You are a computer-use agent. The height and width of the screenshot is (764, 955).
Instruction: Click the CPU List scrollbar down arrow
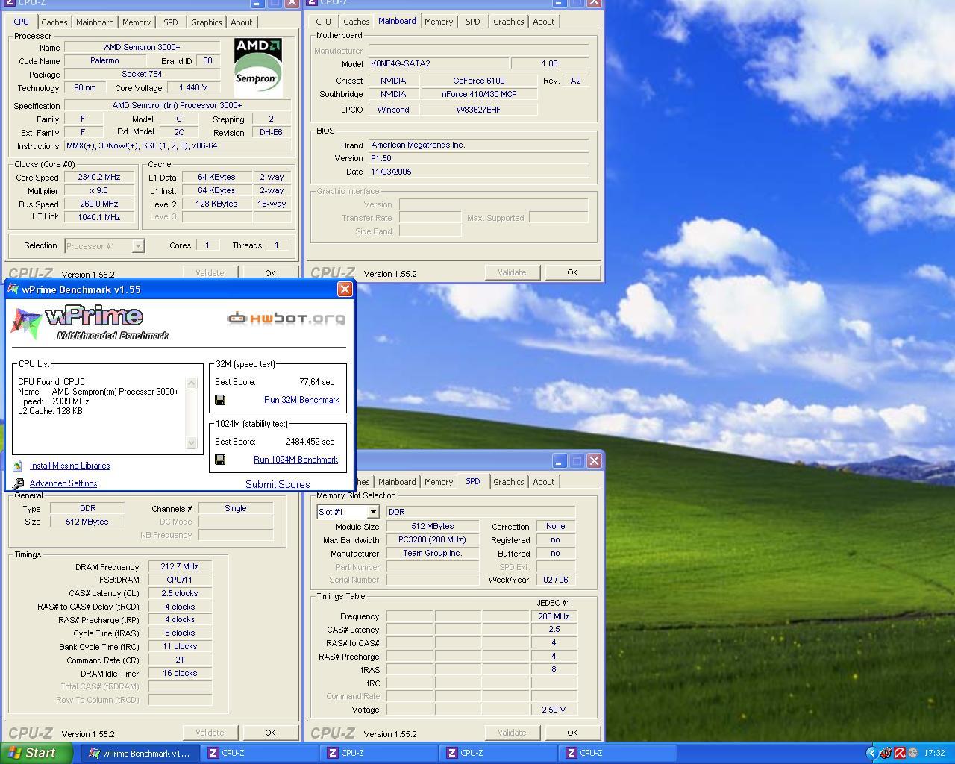pos(192,442)
